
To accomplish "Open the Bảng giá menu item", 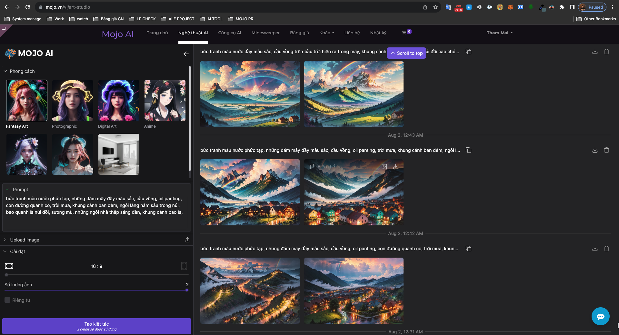I will coord(299,33).
